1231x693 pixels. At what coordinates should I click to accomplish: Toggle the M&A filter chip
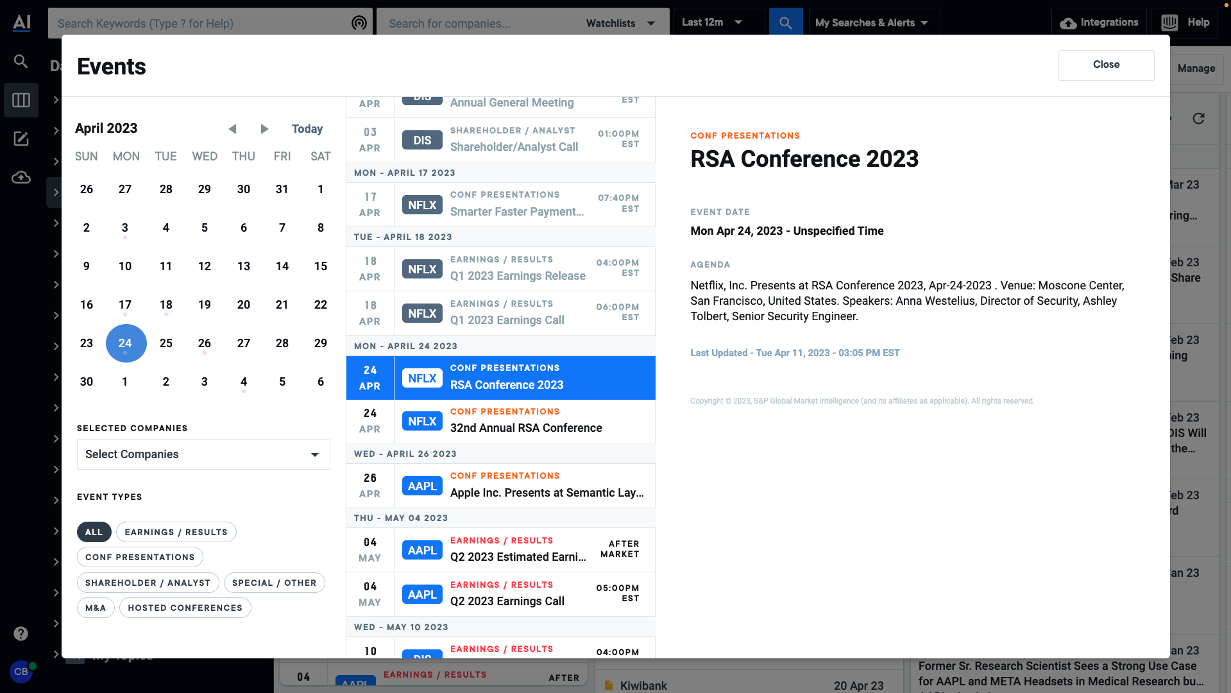coord(96,608)
